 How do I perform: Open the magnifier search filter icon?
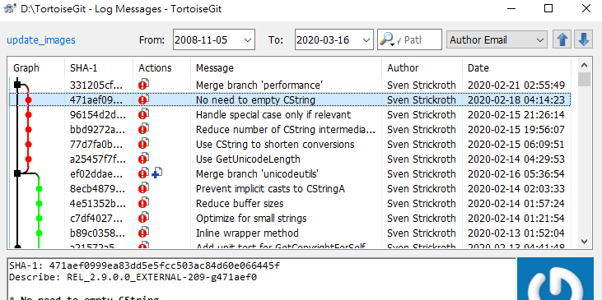click(388, 39)
